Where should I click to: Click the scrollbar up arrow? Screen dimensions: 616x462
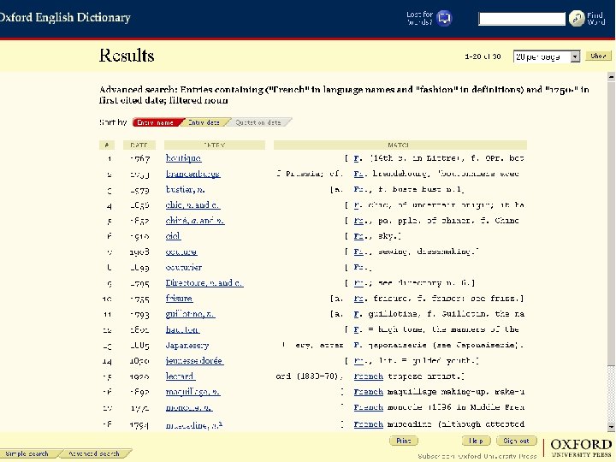coord(611,77)
